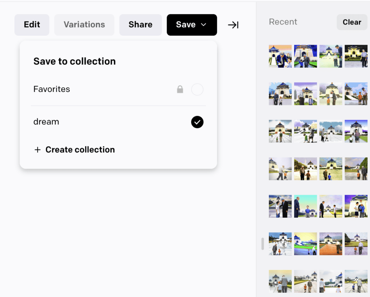Open second thumbnail in second Recent row
The width and height of the screenshot is (370, 297).
(305, 94)
